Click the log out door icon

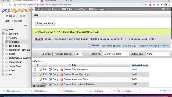tap(10, 16)
